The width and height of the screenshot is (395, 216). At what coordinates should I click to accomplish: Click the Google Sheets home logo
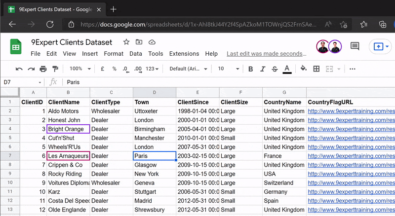pyautogui.click(x=16, y=47)
